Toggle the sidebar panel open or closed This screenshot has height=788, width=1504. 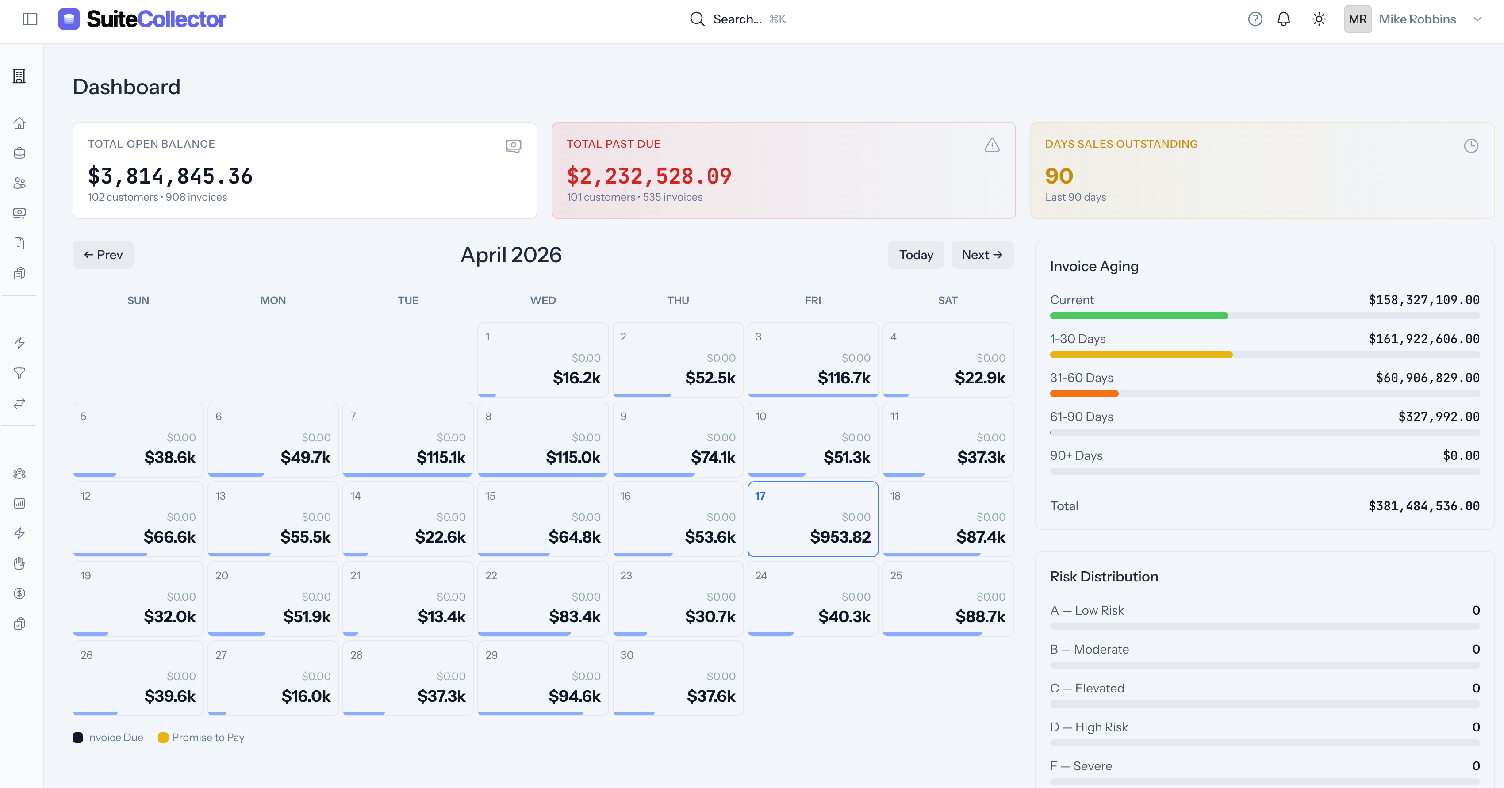pyautogui.click(x=31, y=19)
